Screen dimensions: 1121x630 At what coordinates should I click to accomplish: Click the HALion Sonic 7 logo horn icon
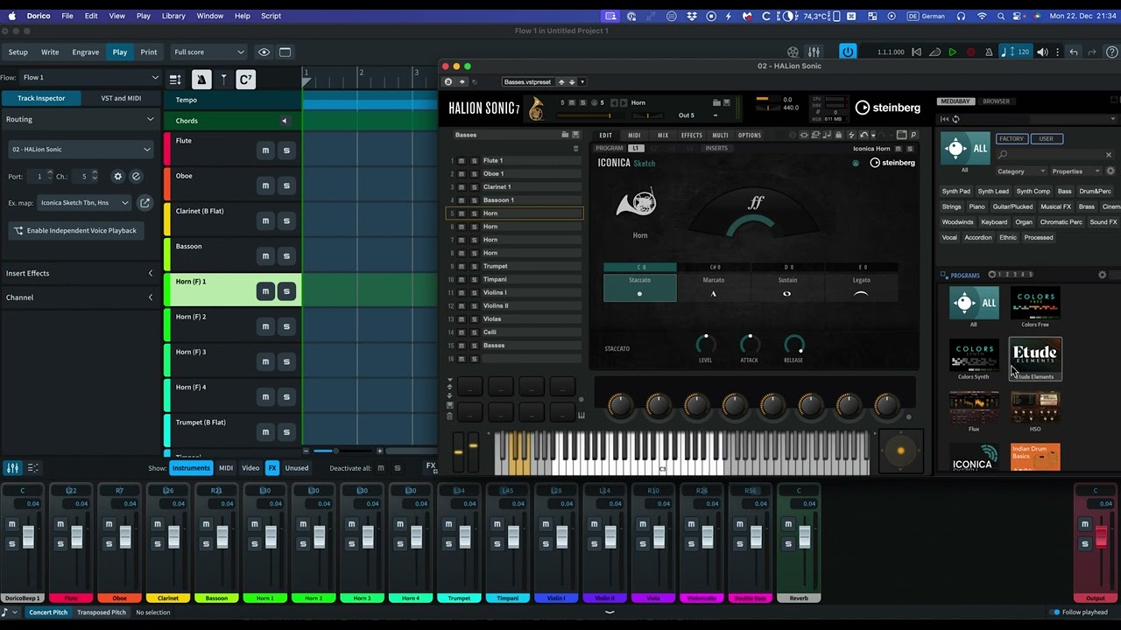(x=536, y=109)
